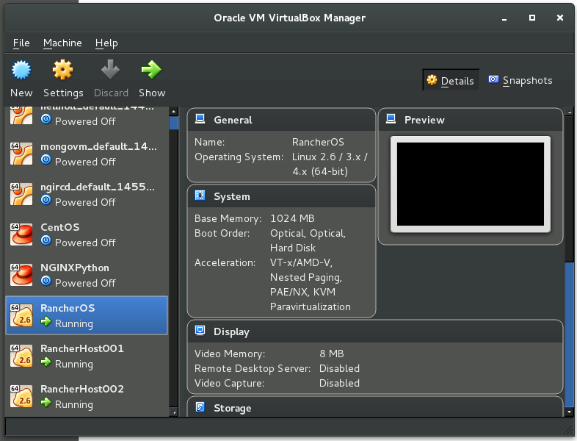577x441 pixels.
Task: Click the 1024 MB base memory value
Action: (292, 219)
